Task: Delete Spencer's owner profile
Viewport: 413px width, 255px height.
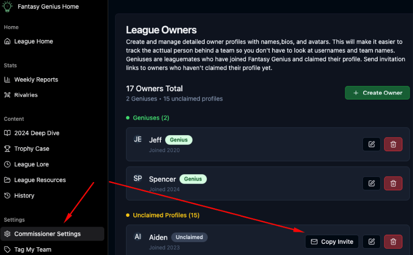Action: tap(393, 184)
